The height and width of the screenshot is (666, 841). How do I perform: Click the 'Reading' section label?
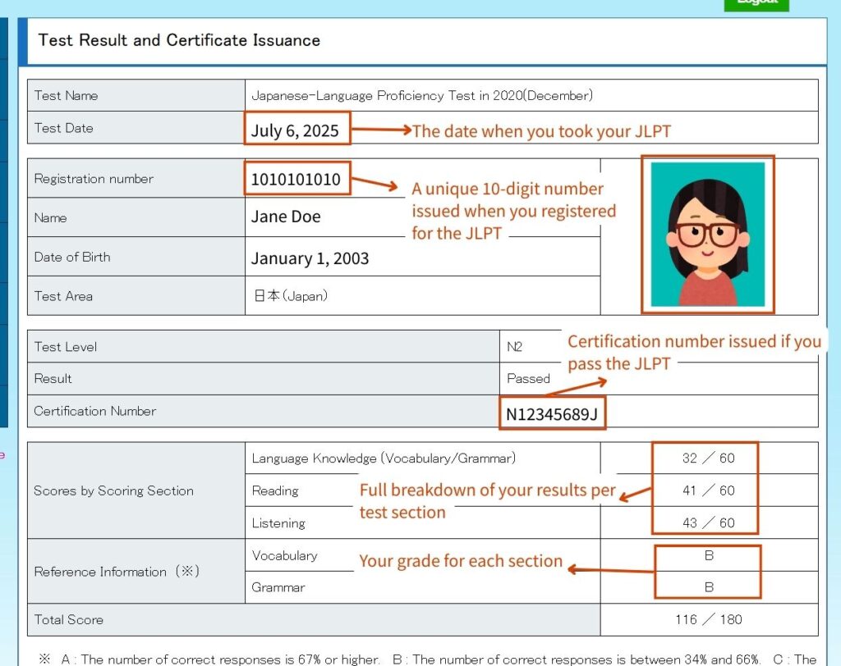(x=275, y=490)
